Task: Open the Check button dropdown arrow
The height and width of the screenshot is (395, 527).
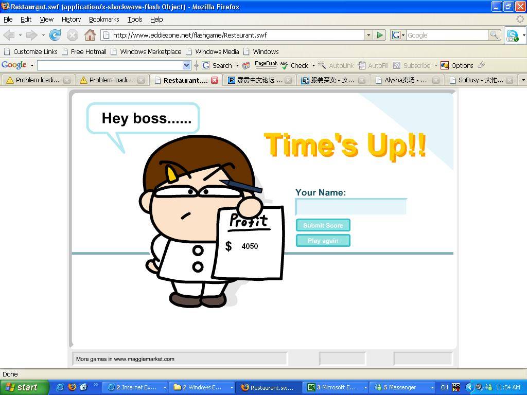Action: (x=313, y=65)
